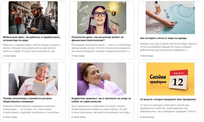Open the woman resting in purple chair image
This screenshot has height=122, width=204.
[x=102, y=79]
